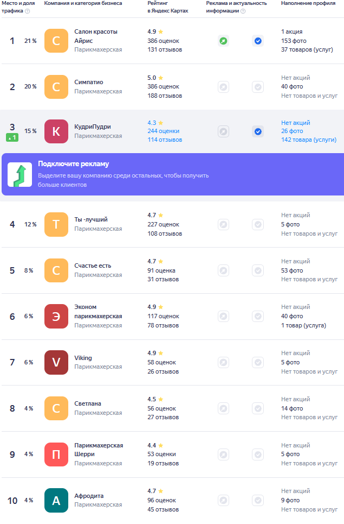Click grey verified icon in Афродита row
The height and width of the screenshot is (524, 344).
[x=258, y=500]
